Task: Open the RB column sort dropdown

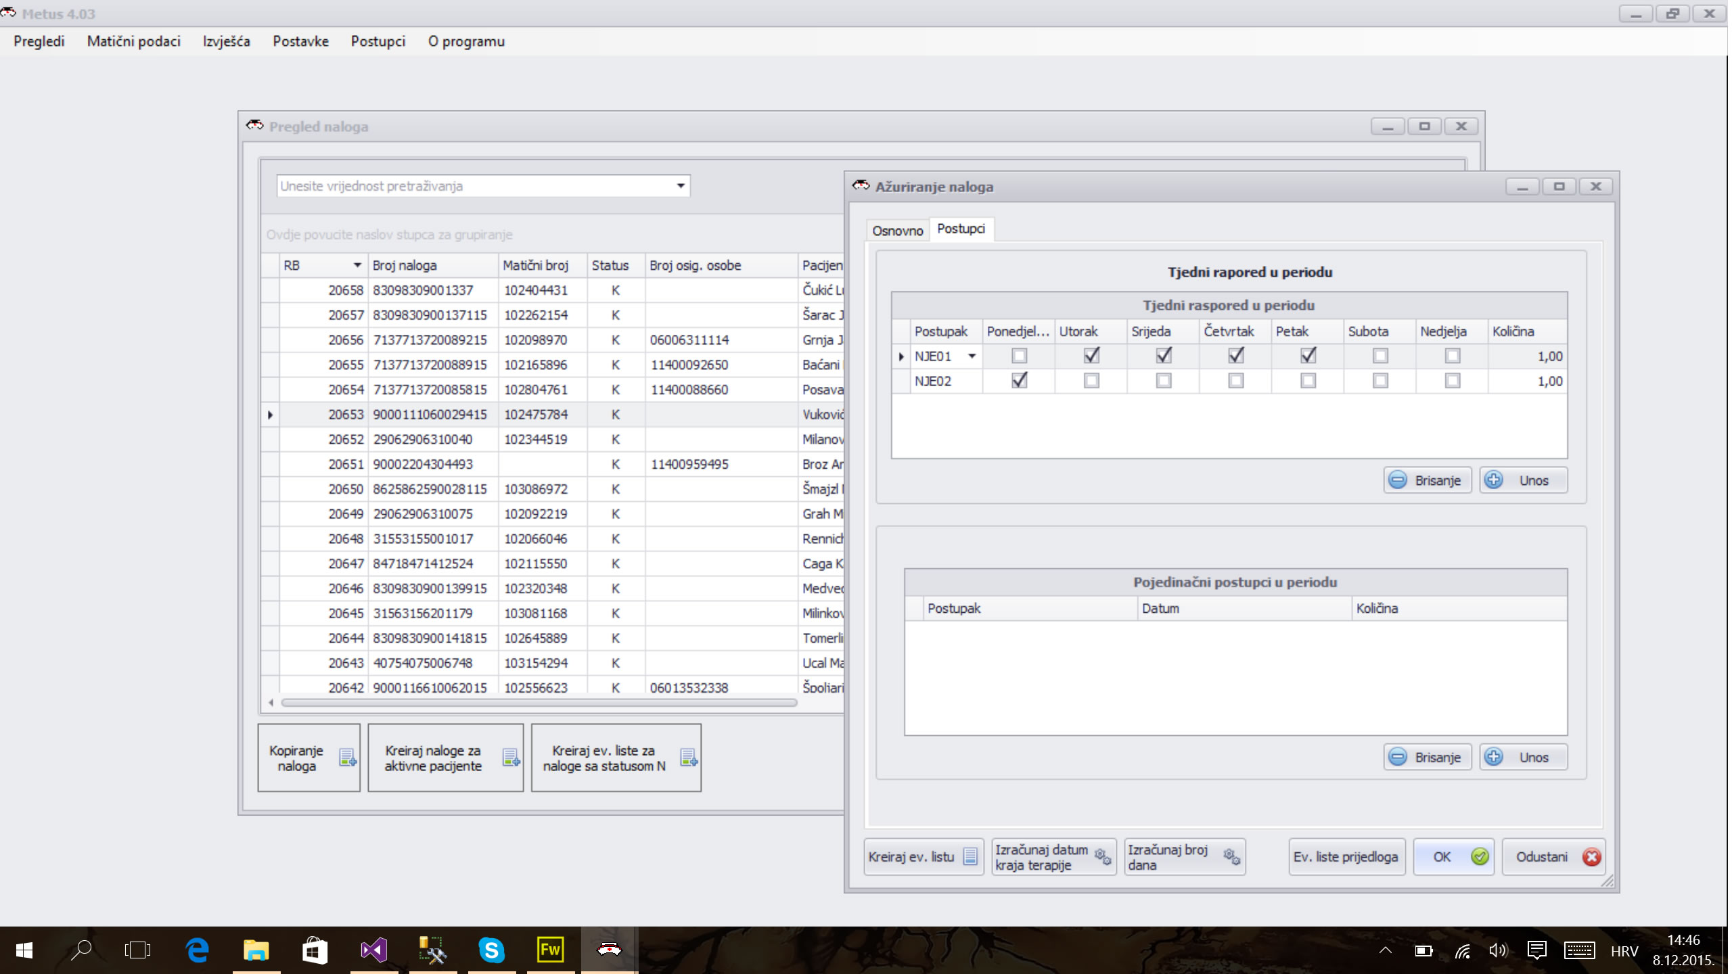Action: pyautogui.click(x=357, y=265)
